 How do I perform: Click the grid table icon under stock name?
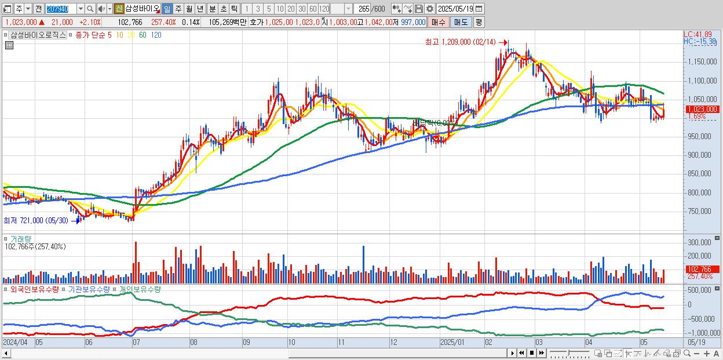(9, 45)
